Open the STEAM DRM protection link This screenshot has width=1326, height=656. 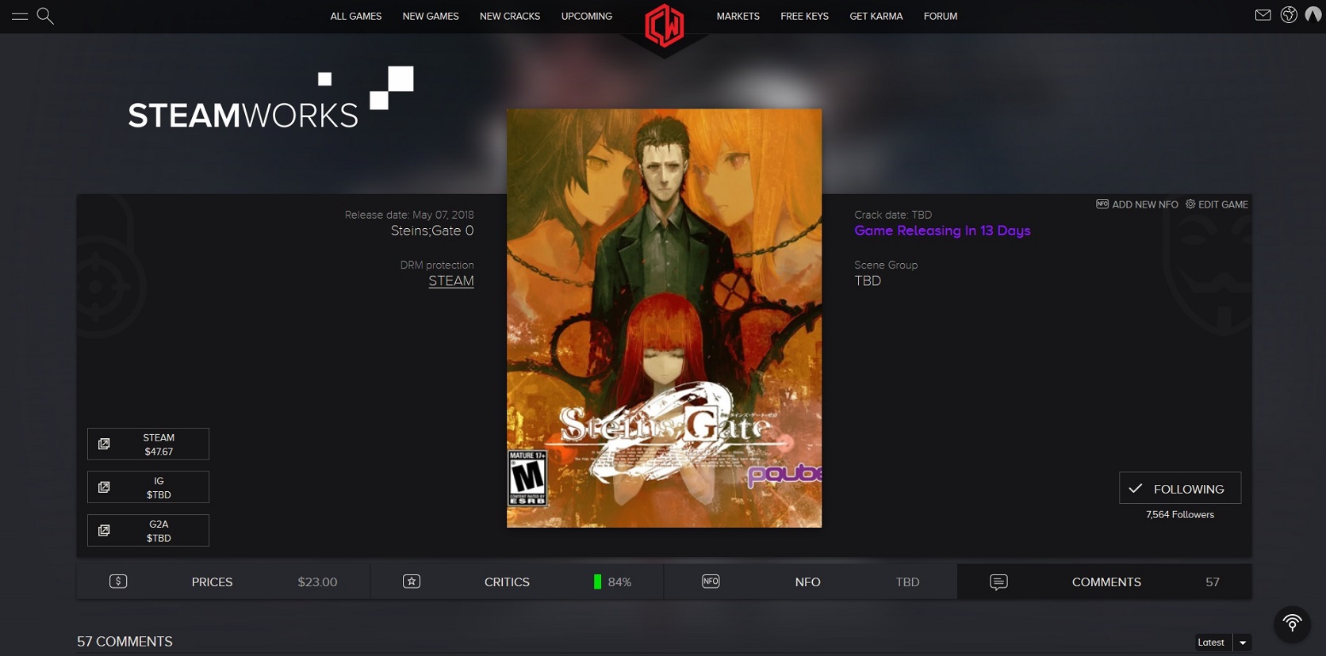point(451,280)
